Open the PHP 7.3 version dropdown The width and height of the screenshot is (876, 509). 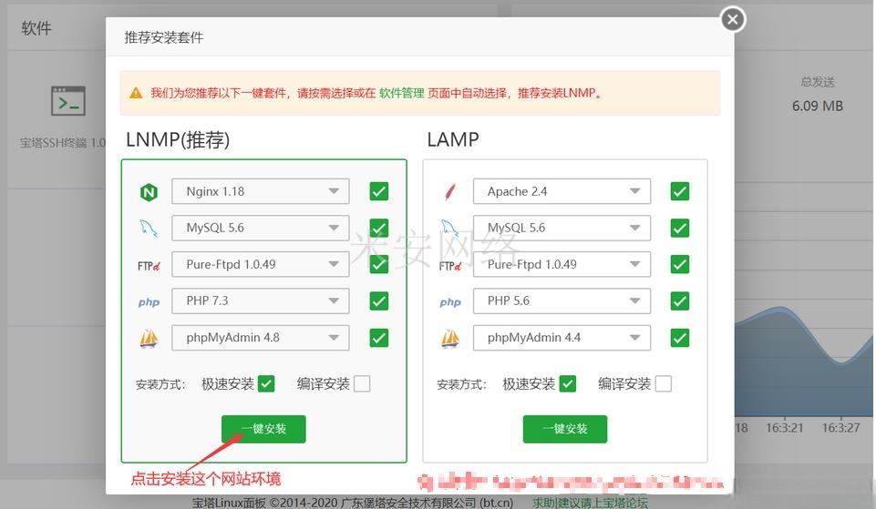pyautogui.click(x=261, y=300)
